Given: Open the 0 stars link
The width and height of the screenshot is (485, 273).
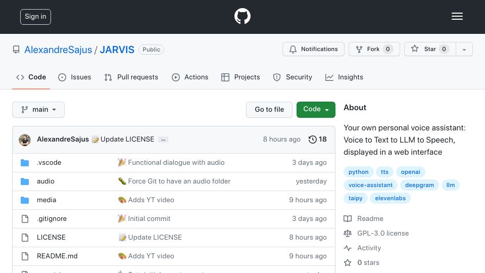Looking at the screenshot, I should [x=368, y=262].
